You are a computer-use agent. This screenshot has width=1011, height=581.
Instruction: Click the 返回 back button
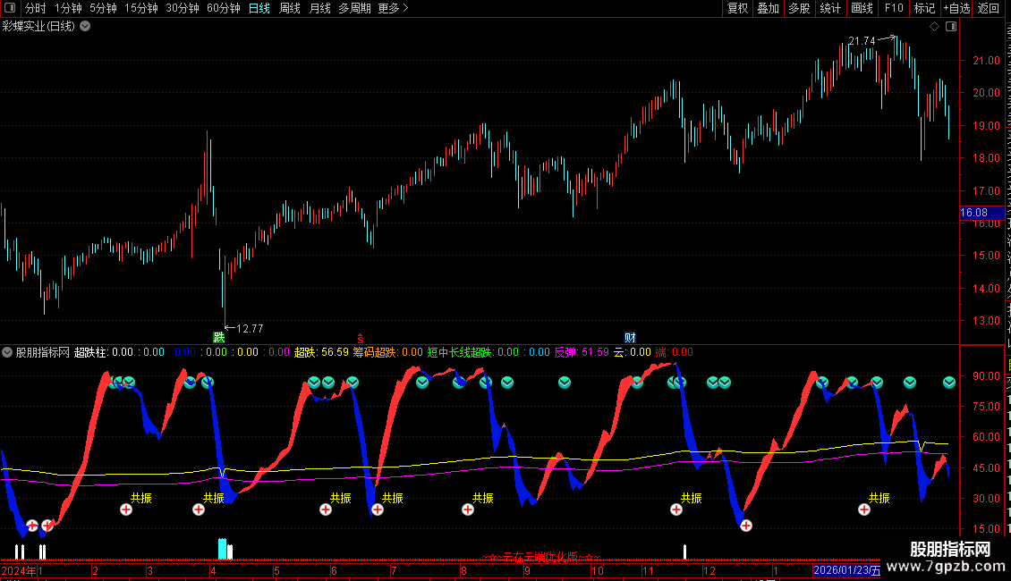[989, 8]
